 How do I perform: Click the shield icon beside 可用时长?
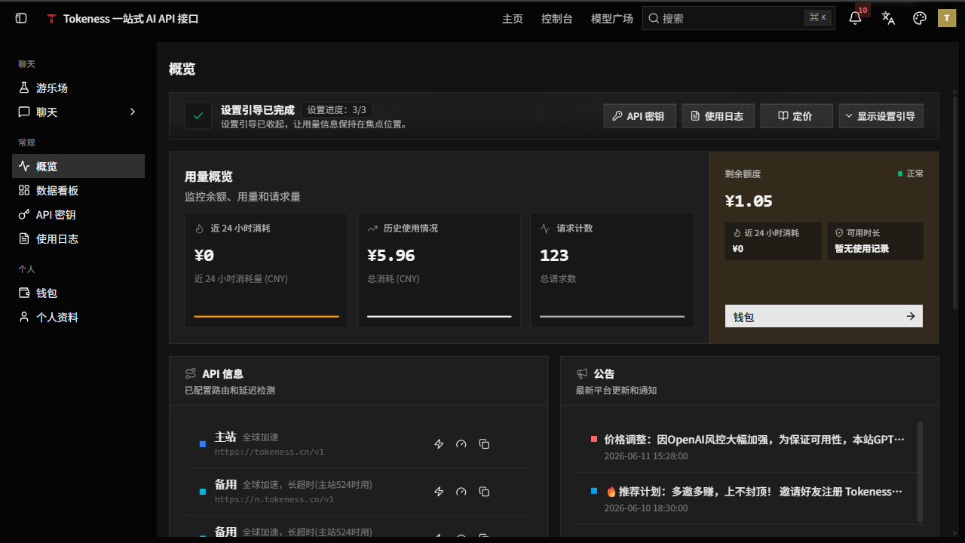click(x=839, y=233)
